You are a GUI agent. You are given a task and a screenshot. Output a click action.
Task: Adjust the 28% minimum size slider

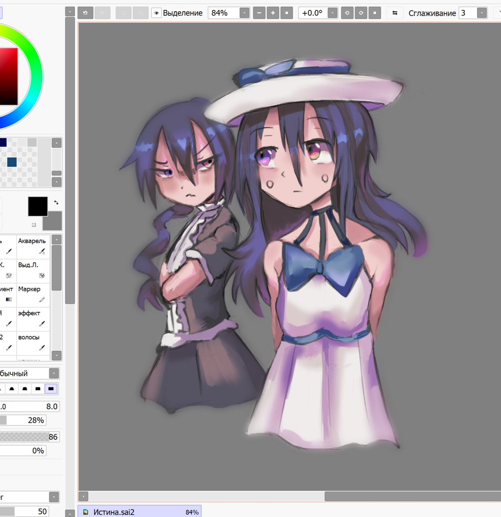23,420
